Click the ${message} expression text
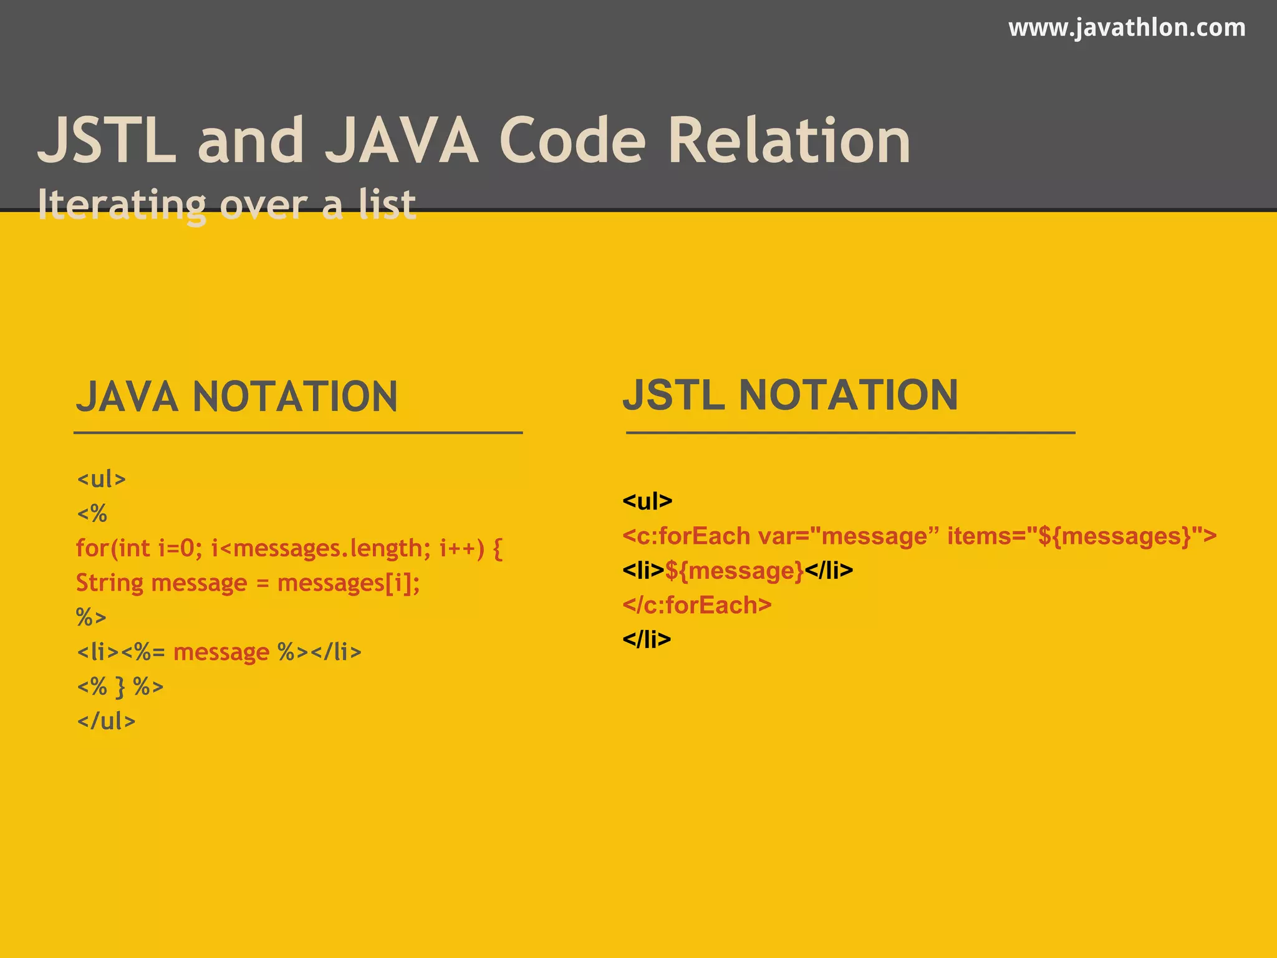1277x958 pixels. pos(735,571)
